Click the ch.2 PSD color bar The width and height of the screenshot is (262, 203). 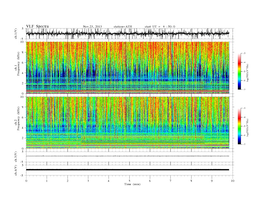[x=239, y=126]
